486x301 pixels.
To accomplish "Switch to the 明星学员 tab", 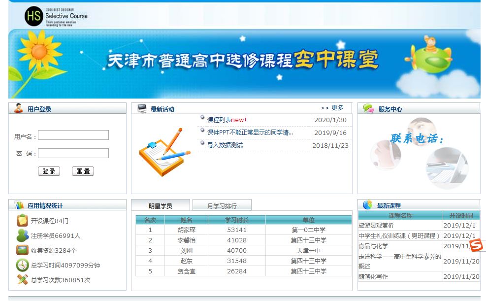I will [x=161, y=205].
